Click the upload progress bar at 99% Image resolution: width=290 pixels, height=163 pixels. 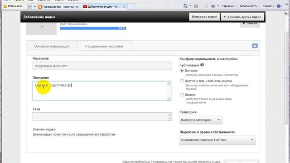92,28
